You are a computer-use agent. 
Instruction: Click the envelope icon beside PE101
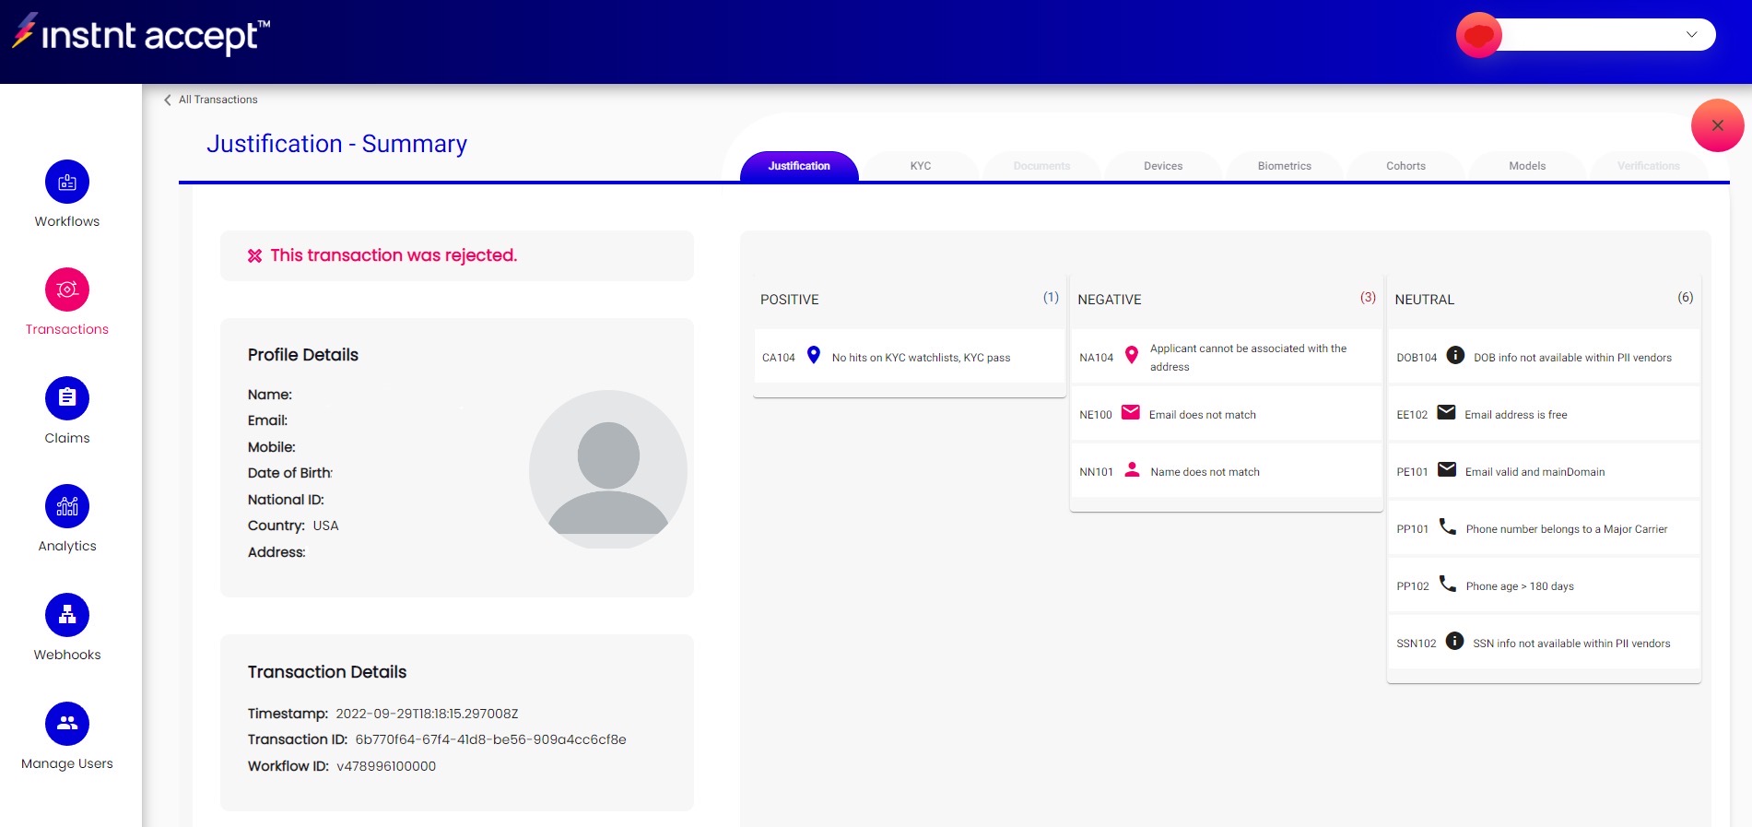(x=1448, y=469)
